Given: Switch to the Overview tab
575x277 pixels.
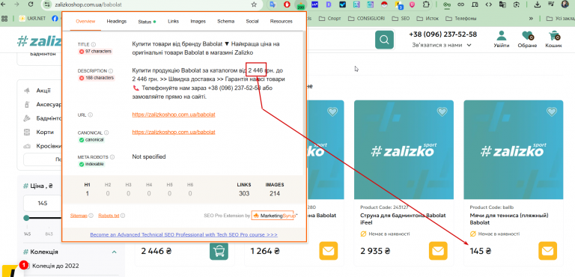Looking at the screenshot, I should coord(85,21).
